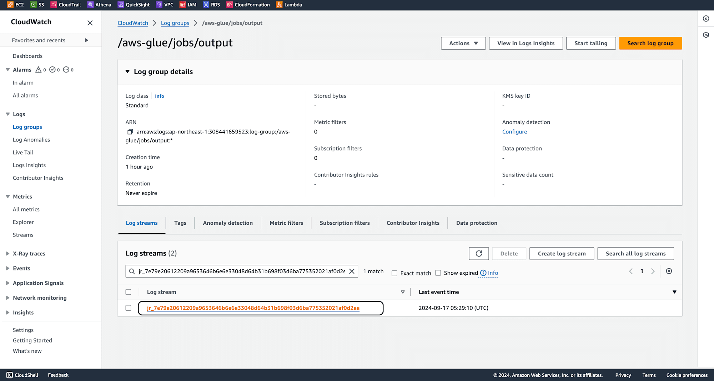Expand the Events sidebar section

(7, 268)
